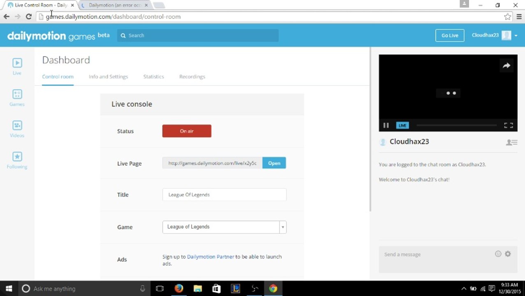
Task: Open Firefox from the taskbar
Action: [179, 289]
